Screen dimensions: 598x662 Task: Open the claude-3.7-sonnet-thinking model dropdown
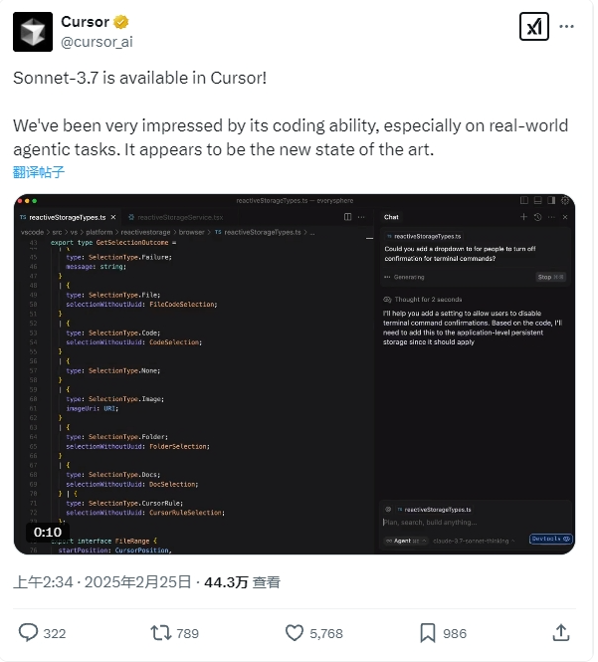[474, 541]
